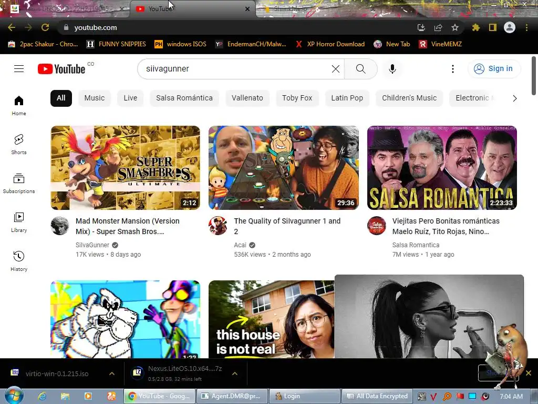Screen dimensions: 538x404
Task: Launch Internet Explorer from the taskbar
Action: (42, 396)
